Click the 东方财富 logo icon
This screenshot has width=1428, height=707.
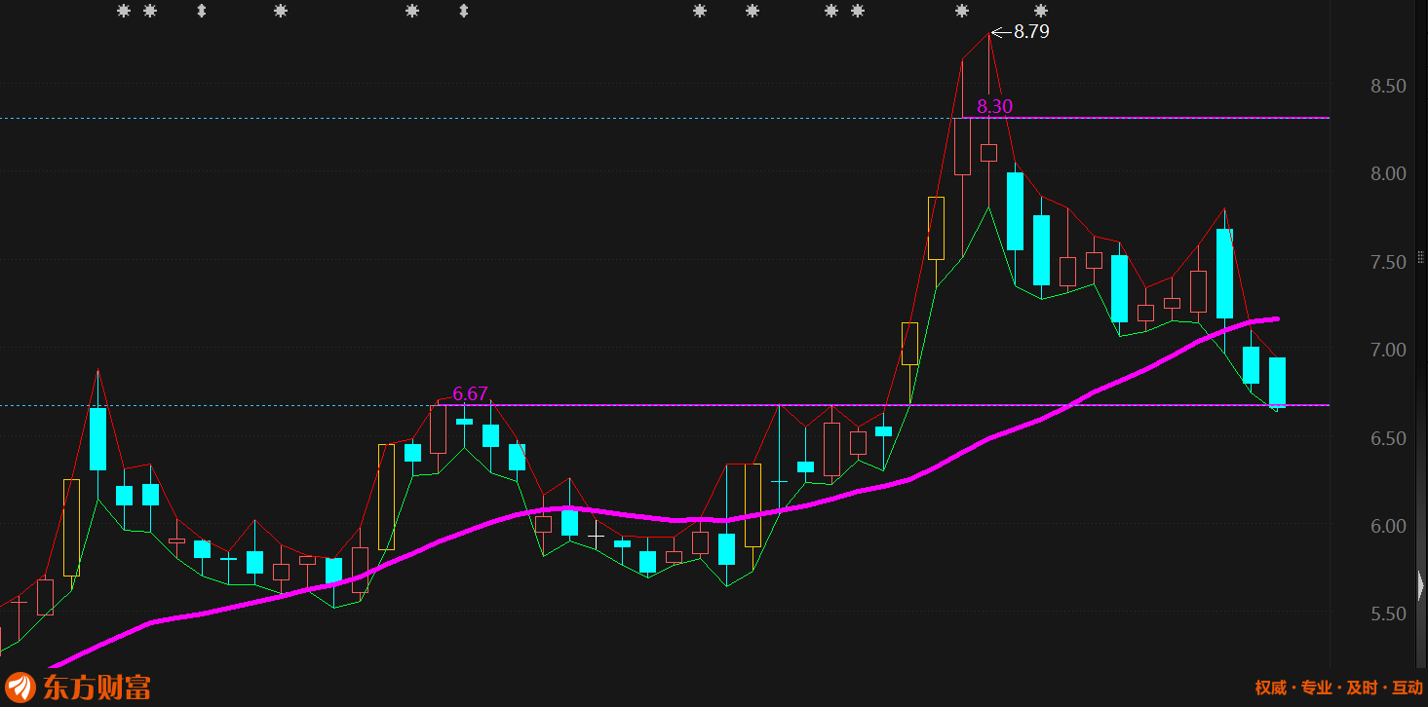point(21,687)
